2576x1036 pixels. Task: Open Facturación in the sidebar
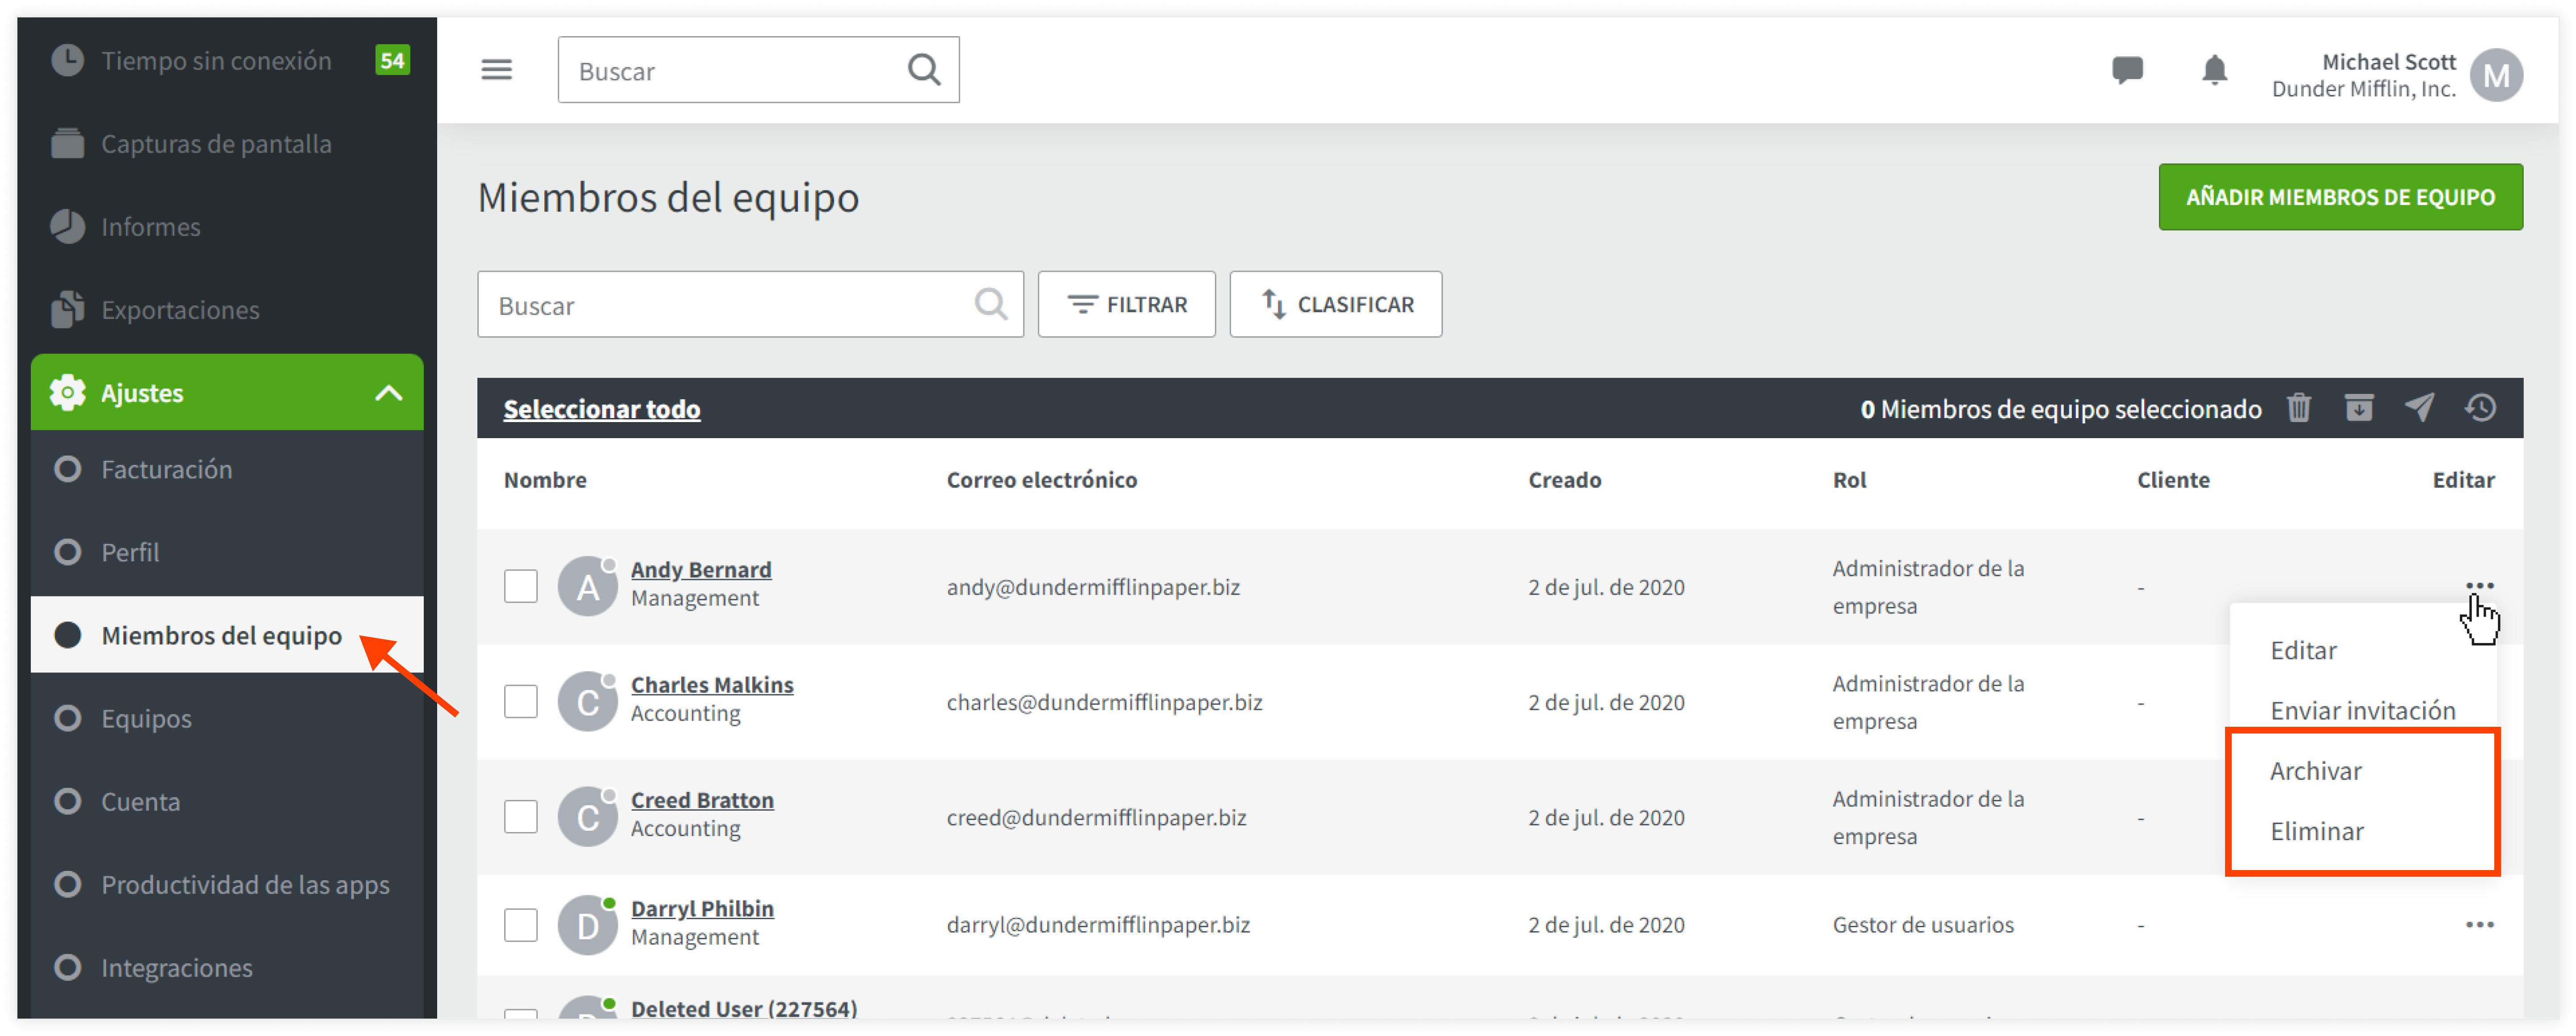(x=227, y=468)
